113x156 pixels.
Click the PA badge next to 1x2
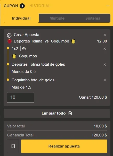pyautogui.click(x=24, y=49)
